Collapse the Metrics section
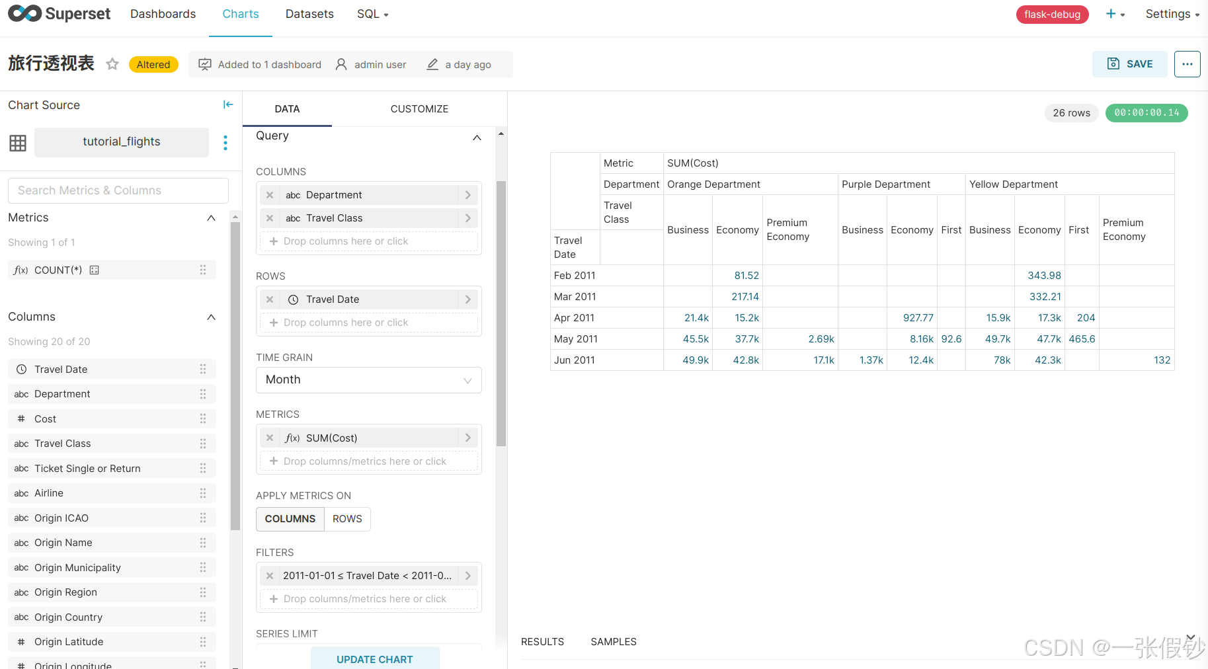The height and width of the screenshot is (669, 1208). (x=211, y=218)
